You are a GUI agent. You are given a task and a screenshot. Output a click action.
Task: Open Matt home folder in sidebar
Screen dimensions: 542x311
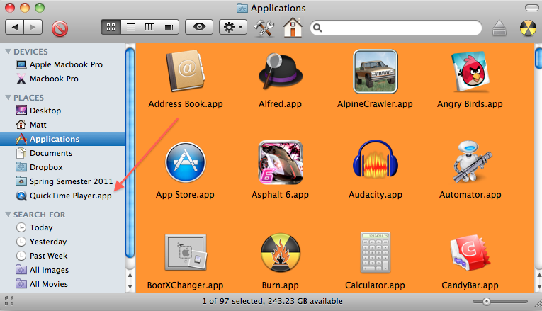pyautogui.click(x=62, y=125)
